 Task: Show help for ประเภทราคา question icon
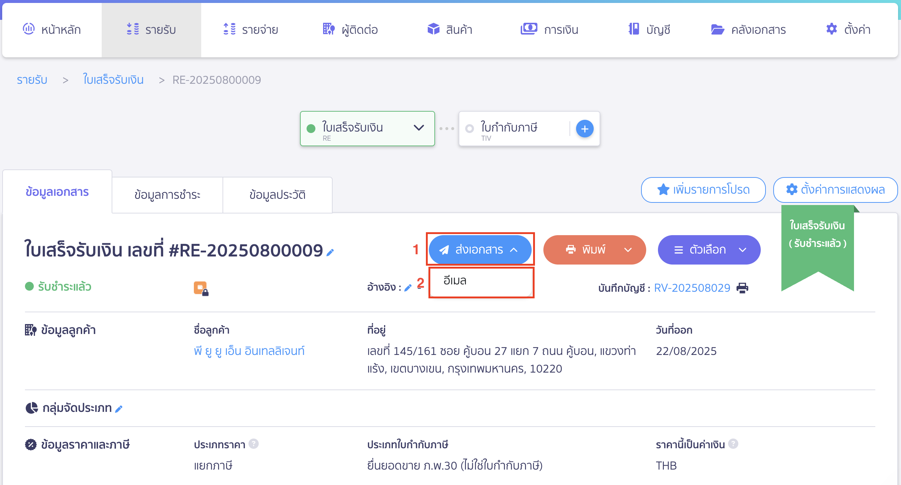coord(254,444)
